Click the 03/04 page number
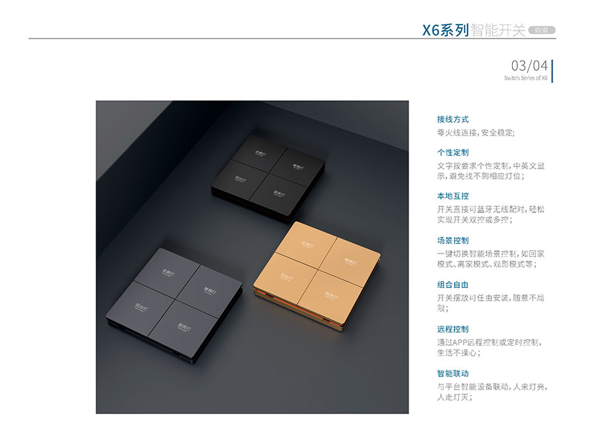The height and width of the screenshot is (448, 597). click(x=529, y=66)
